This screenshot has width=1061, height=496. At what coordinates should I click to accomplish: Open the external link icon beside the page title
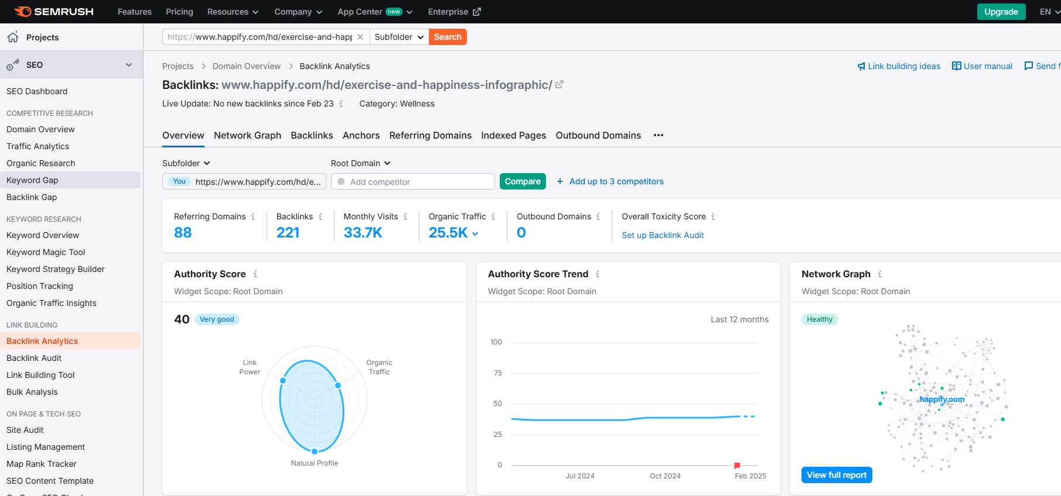pos(560,85)
